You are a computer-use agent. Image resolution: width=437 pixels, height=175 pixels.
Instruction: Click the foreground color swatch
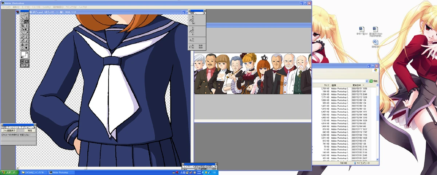click(x=23, y=53)
